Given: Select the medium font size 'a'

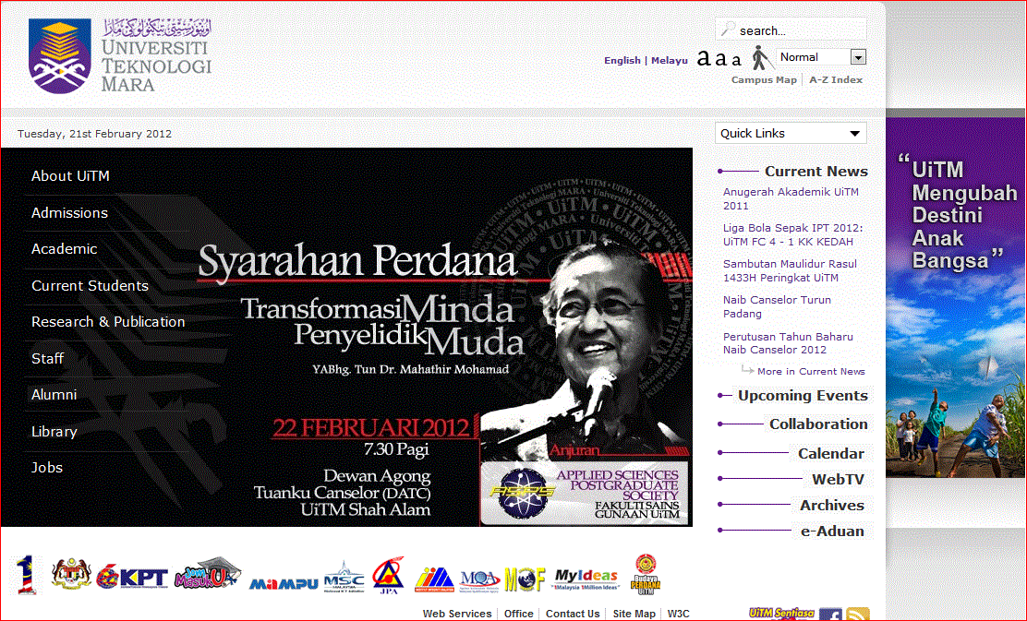Looking at the screenshot, I should pos(720,58).
